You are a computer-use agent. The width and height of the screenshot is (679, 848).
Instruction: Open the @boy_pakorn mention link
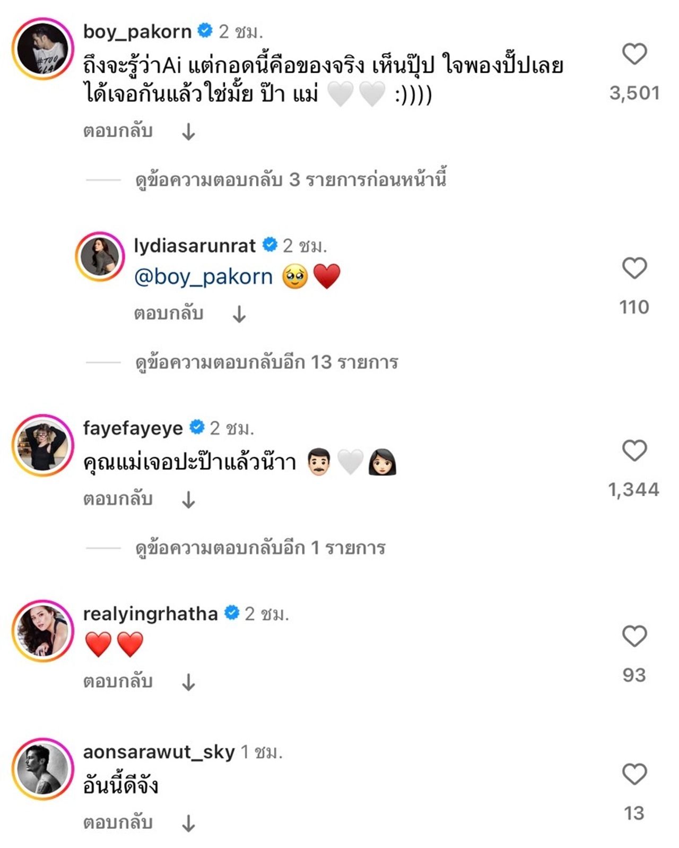pyautogui.click(x=203, y=277)
